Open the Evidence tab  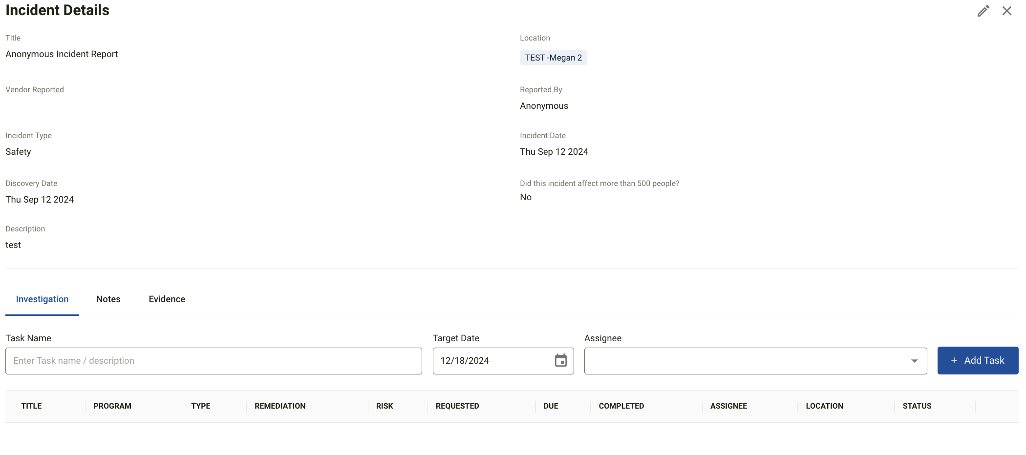(167, 299)
